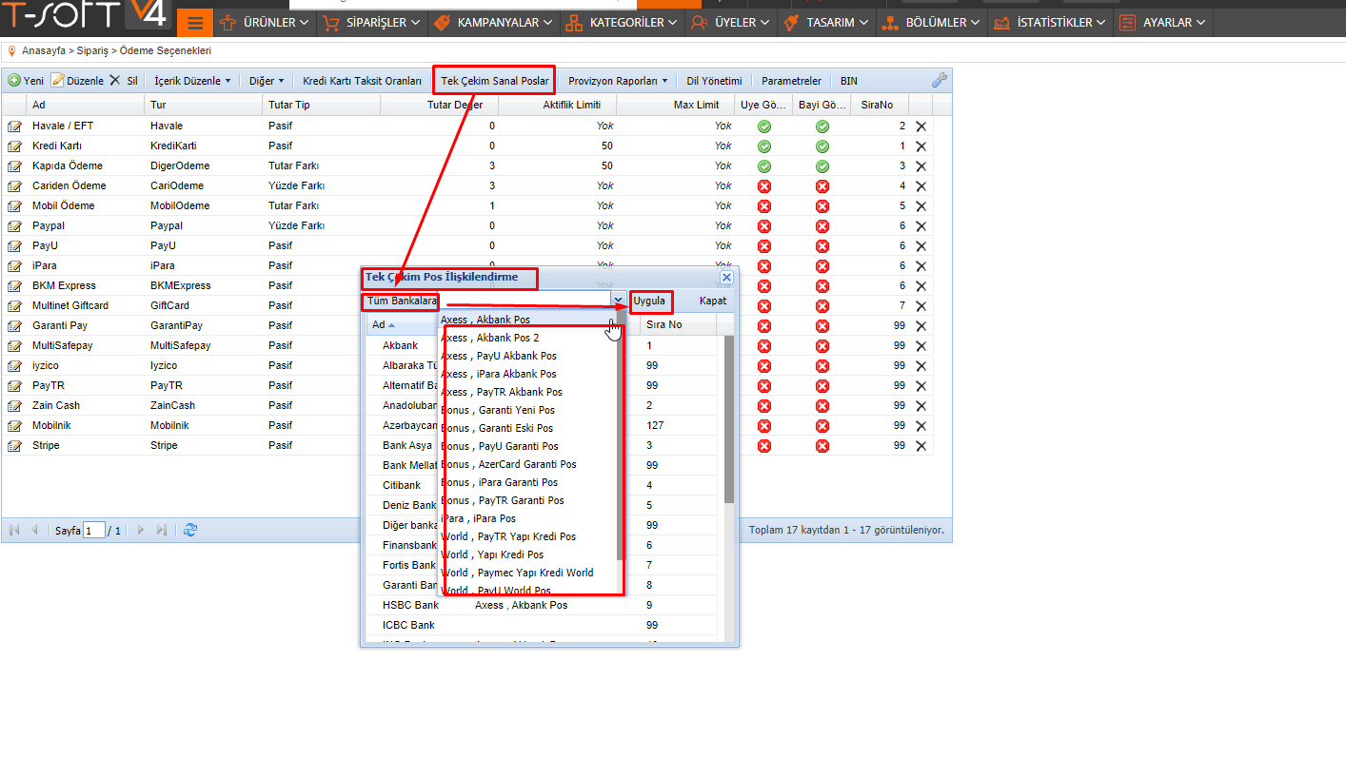Delete the Mobilnik row with X icon
Viewport: 1346px width, 778px height.
click(x=920, y=425)
